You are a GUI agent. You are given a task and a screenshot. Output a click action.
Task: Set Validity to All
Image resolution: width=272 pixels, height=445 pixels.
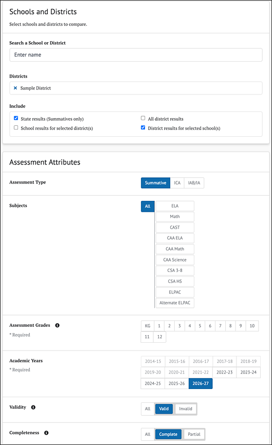point(148,409)
